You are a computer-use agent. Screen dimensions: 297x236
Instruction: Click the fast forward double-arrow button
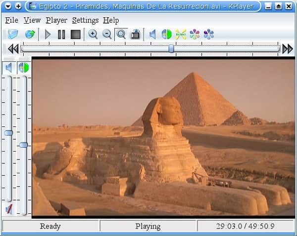[287, 48]
